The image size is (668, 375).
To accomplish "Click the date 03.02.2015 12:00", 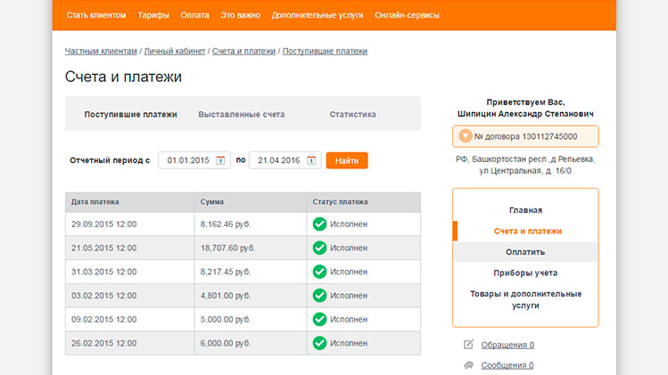I will 104,296.
